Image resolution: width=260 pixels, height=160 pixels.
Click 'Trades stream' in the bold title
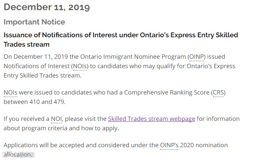[27, 44]
